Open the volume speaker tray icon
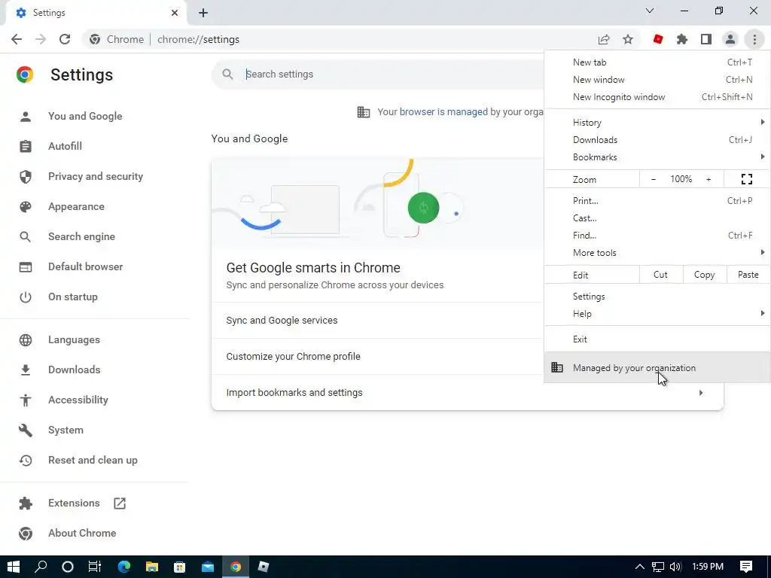Viewport: 771px width, 578px height. [675, 567]
